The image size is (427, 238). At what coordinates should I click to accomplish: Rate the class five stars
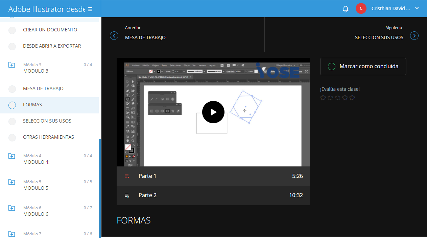[352, 98]
